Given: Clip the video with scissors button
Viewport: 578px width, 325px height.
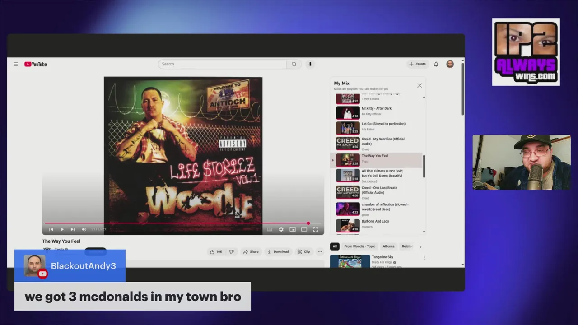Looking at the screenshot, I should coord(303,251).
